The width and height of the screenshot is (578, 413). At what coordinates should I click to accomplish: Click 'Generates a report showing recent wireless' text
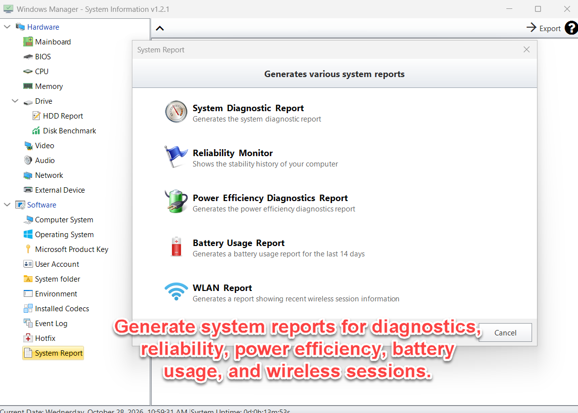[296, 299]
